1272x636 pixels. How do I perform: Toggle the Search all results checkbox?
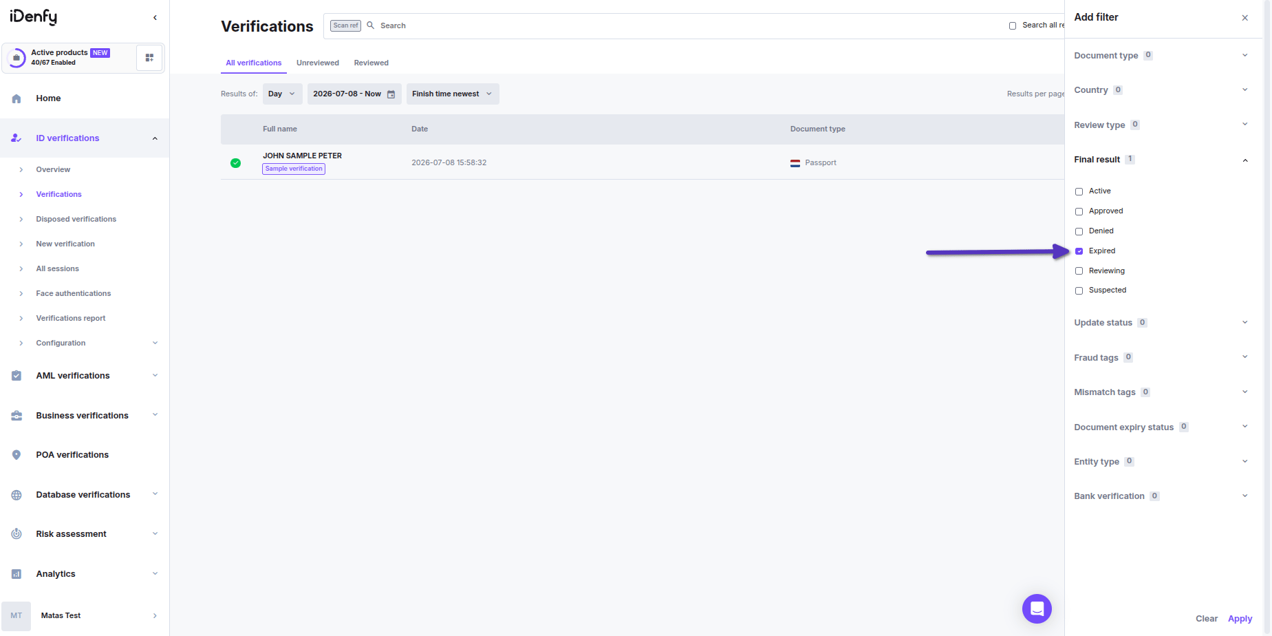coord(1013,25)
